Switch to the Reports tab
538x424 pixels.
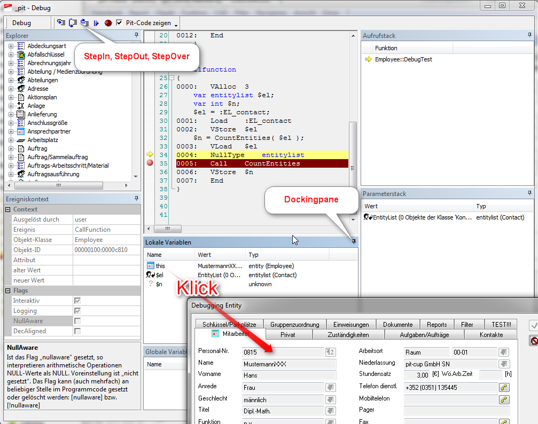437,324
